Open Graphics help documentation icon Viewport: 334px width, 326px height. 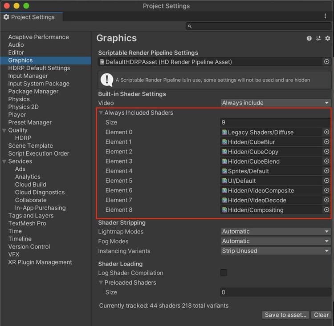click(309, 38)
